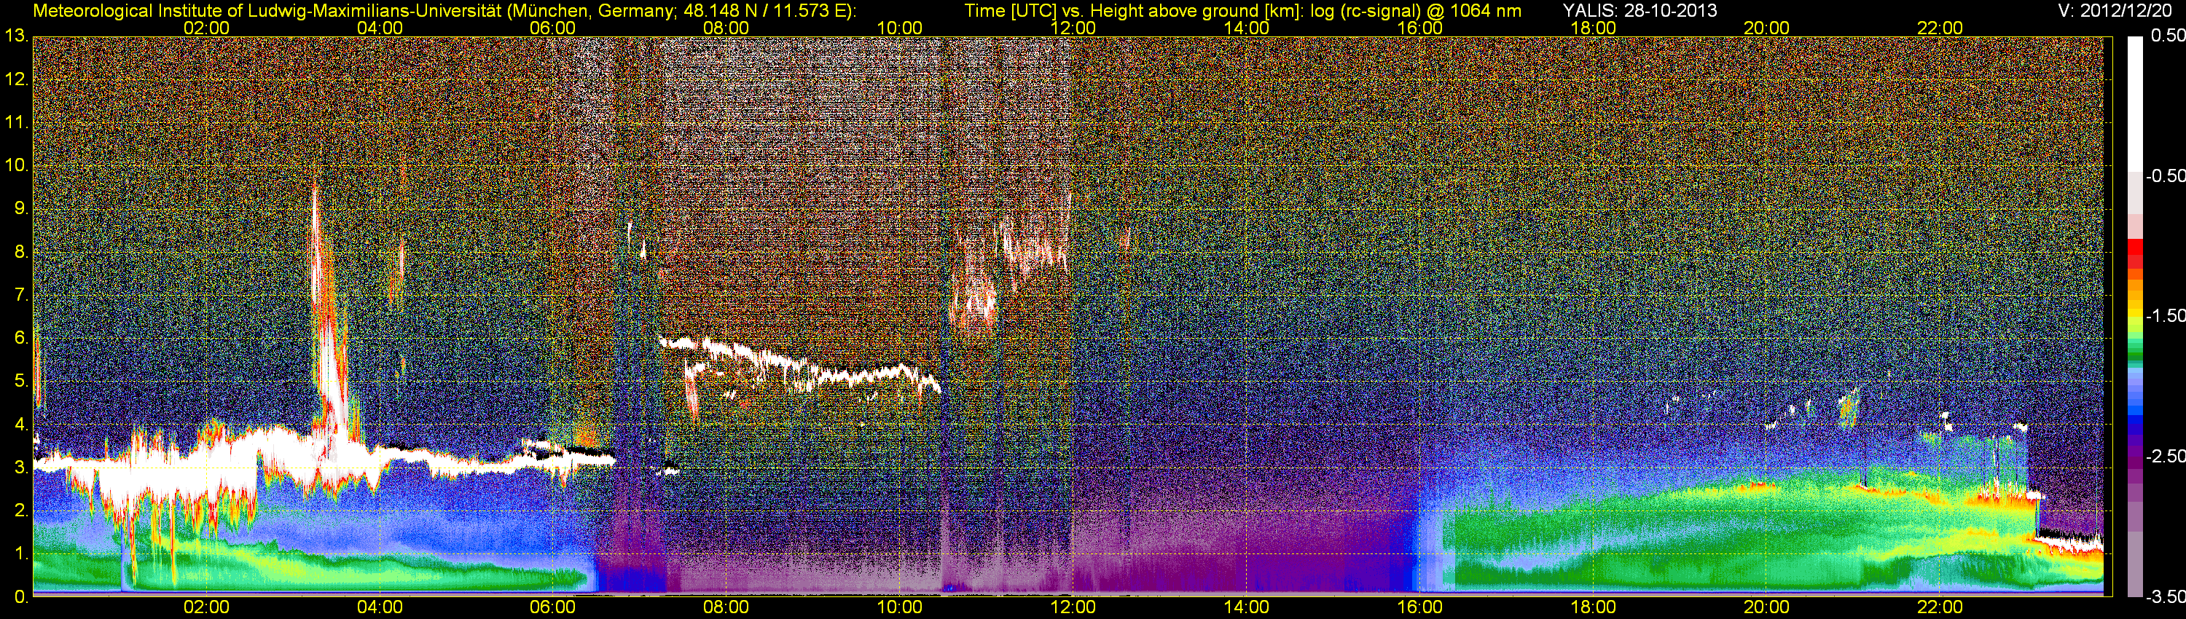Click the 10 km height axis label
This screenshot has width=2186, height=619.
(16, 165)
